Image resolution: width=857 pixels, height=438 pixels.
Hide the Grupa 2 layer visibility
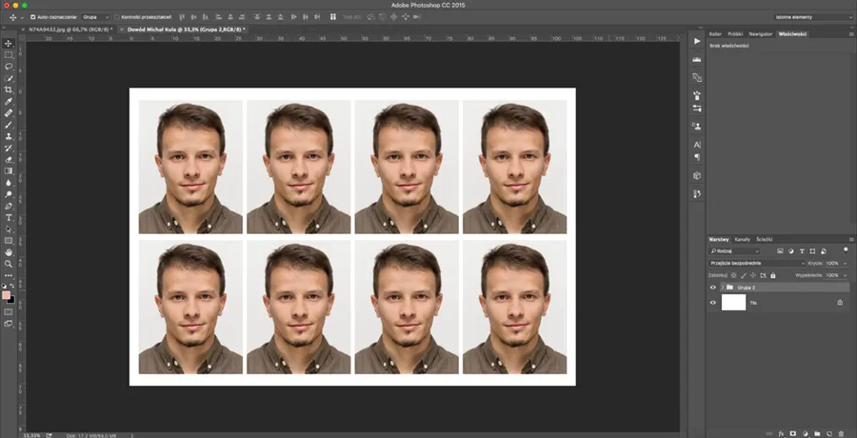[713, 287]
